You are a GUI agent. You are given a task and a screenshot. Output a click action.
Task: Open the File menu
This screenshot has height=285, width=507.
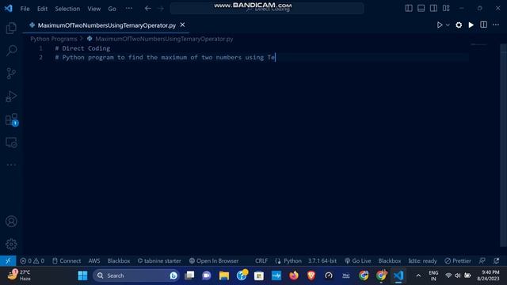(25, 9)
